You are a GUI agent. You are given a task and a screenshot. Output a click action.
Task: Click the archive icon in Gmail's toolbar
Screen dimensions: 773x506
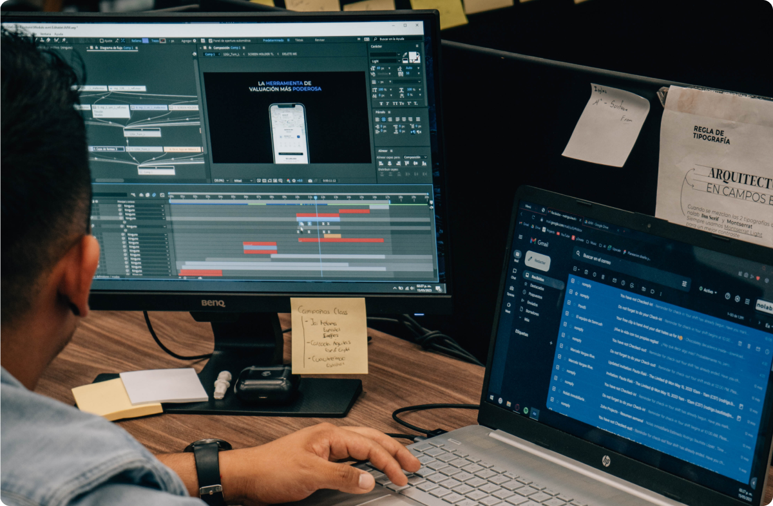coord(586,273)
